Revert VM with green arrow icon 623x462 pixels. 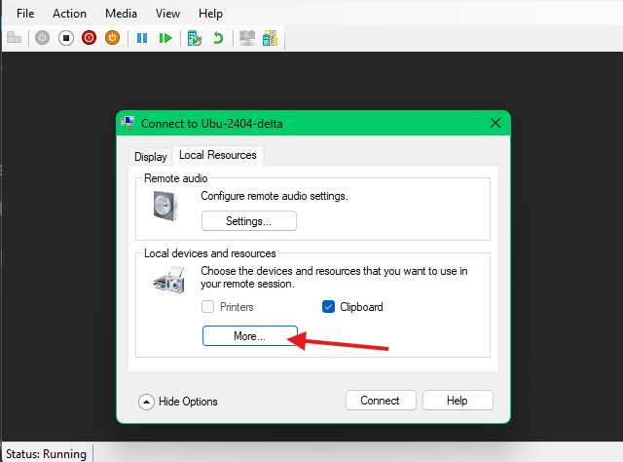pyautogui.click(x=218, y=38)
